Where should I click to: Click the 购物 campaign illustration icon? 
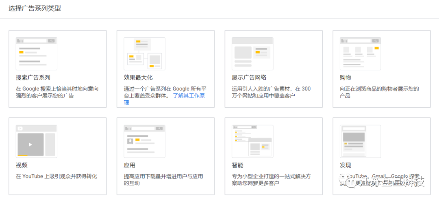(361, 54)
